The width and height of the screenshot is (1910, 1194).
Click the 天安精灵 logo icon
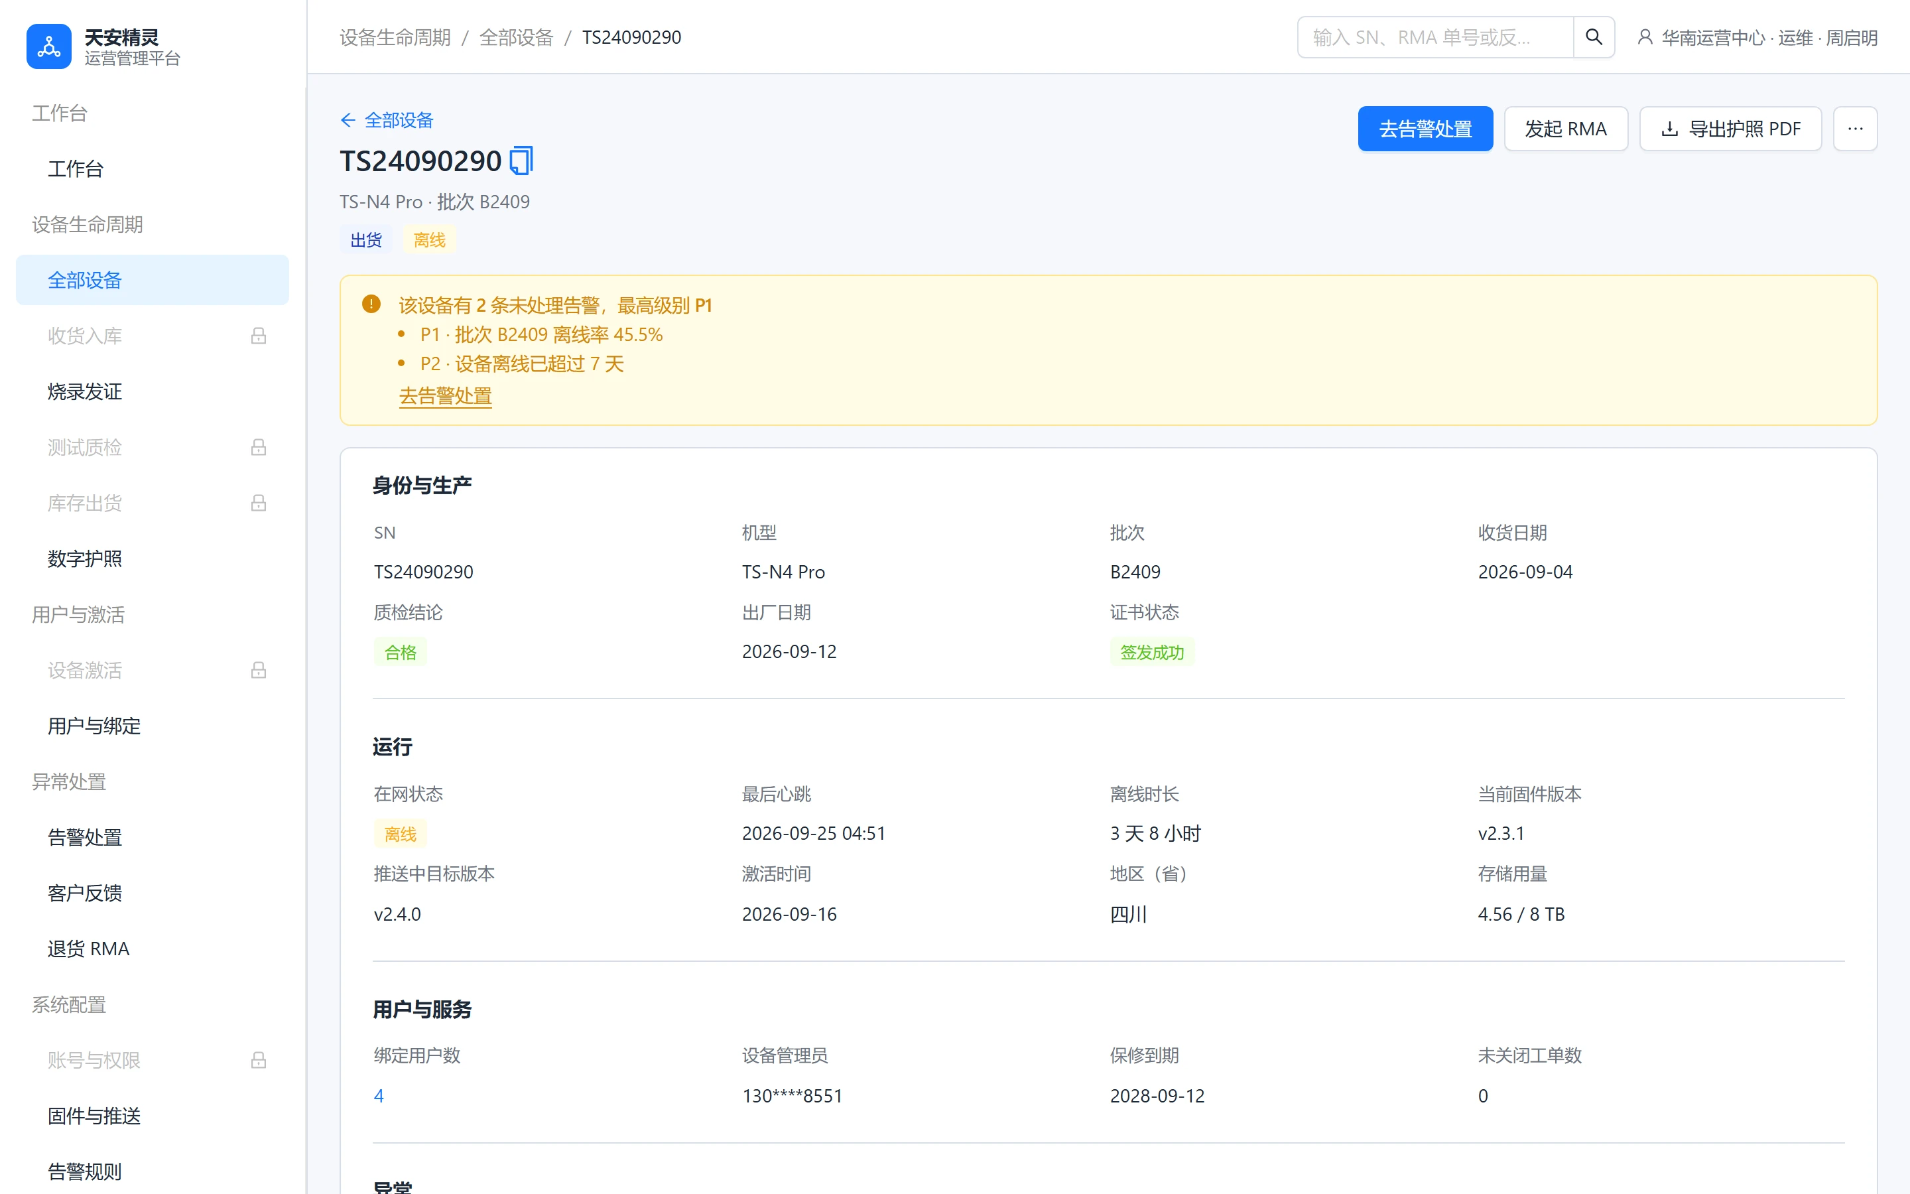click(49, 46)
